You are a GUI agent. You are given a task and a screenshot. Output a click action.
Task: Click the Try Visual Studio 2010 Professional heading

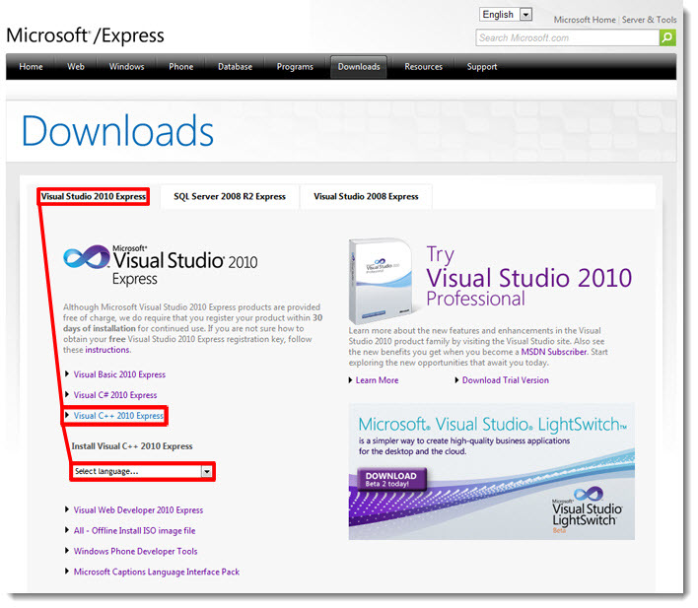click(x=528, y=276)
